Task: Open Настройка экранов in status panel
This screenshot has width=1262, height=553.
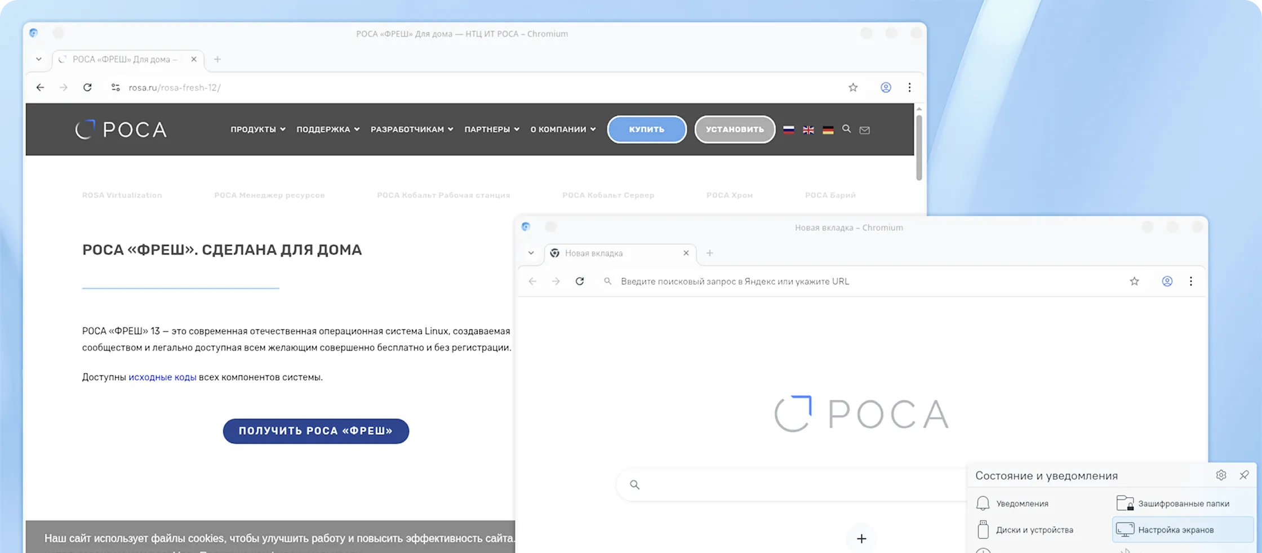Action: (x=1183, y=530)
